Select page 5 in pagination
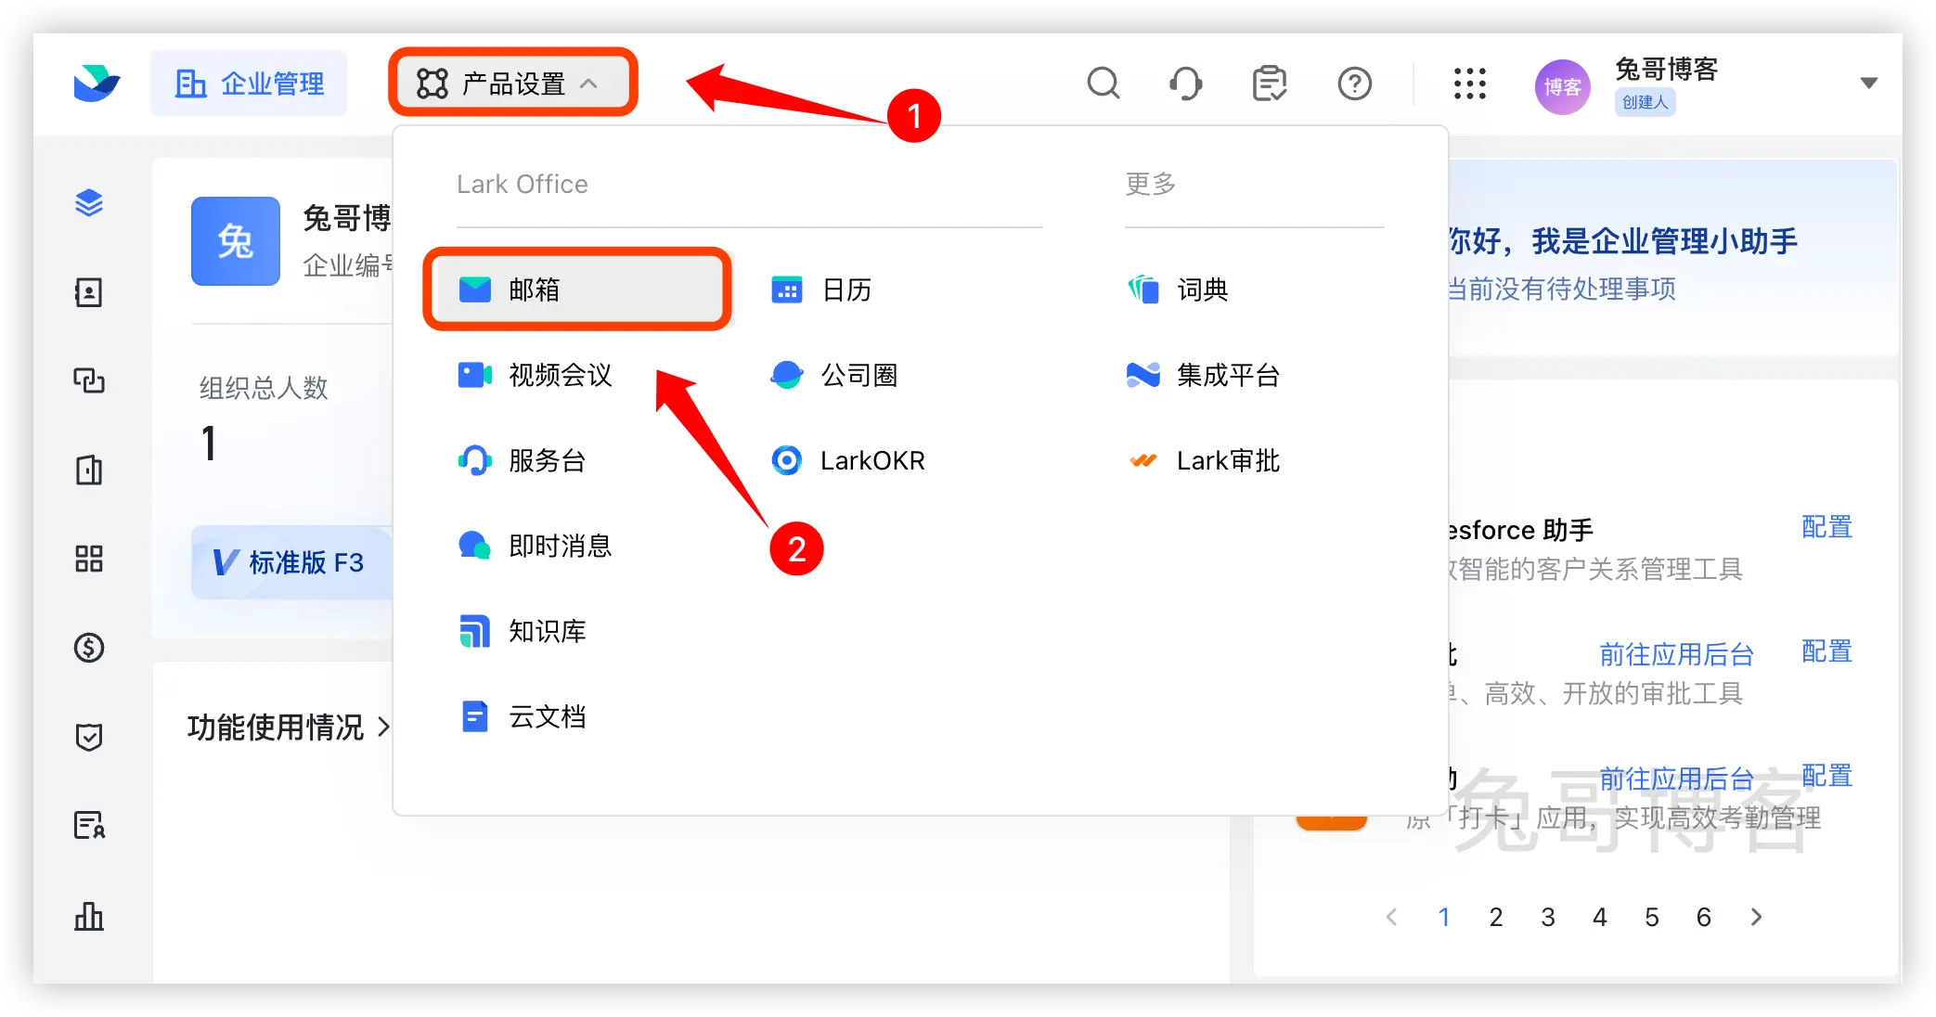 (x=1652, y=917)
